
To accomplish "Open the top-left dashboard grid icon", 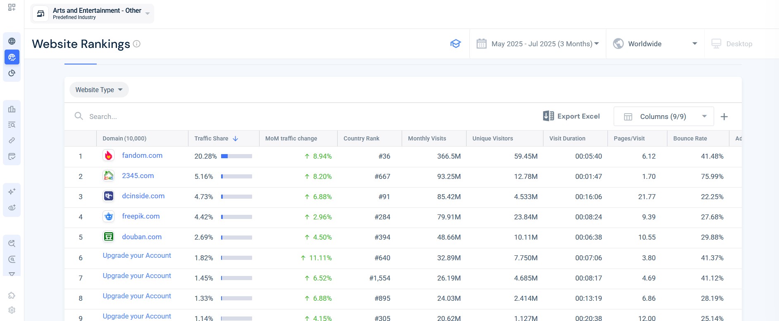I will 12,7.
